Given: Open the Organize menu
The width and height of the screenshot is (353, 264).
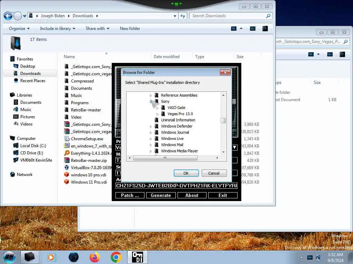Looking at the screenshot, I should (19, 29).
